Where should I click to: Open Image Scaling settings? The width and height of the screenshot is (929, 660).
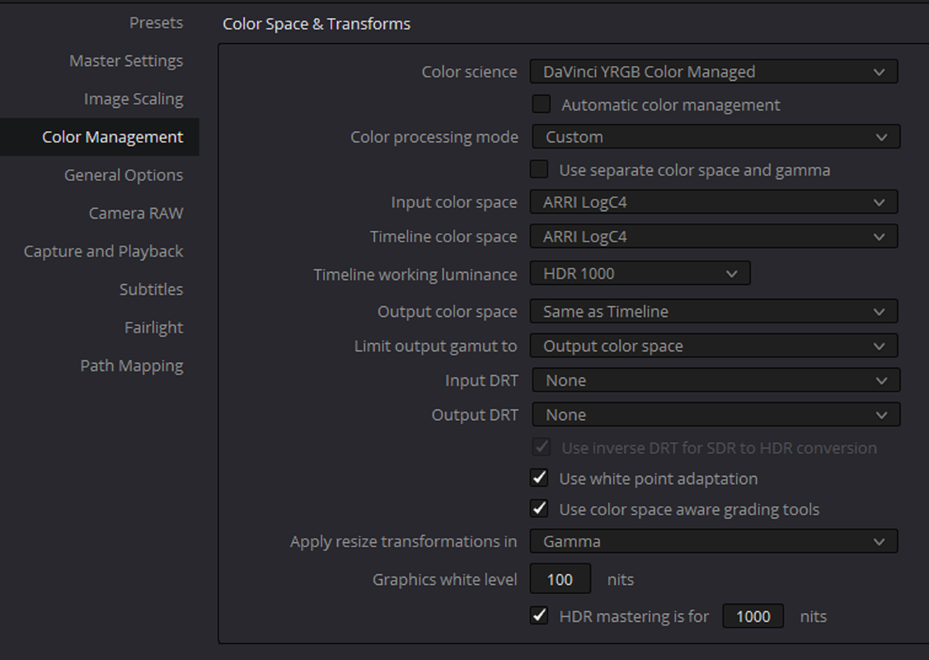[x=134, y=98]
